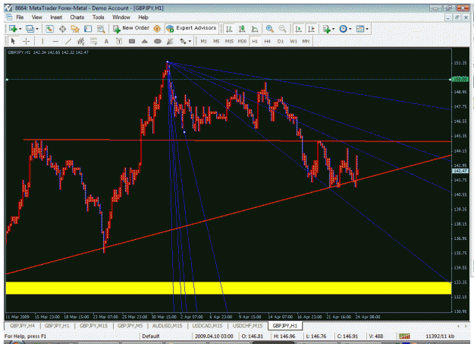The height and width of the screenshot is (344, 474).
Task: Switch timeframe to M15
Action: click(229, 41)
